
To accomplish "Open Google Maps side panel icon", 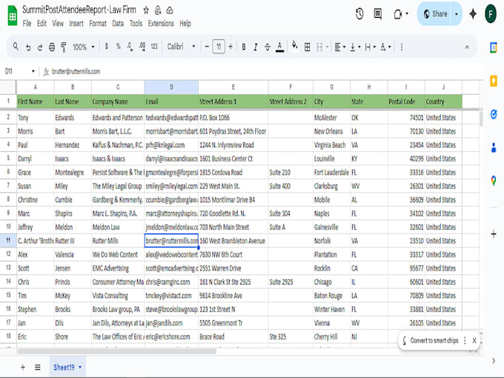I will tap(494, 181).
